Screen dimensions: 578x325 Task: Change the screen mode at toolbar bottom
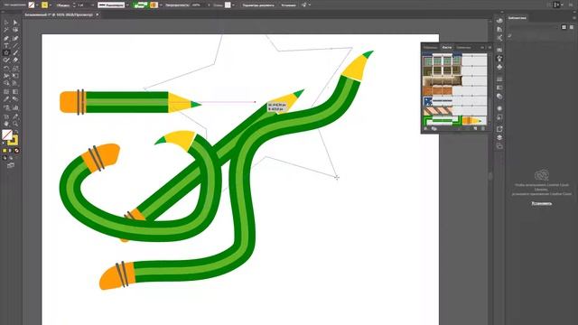(11, 165)
